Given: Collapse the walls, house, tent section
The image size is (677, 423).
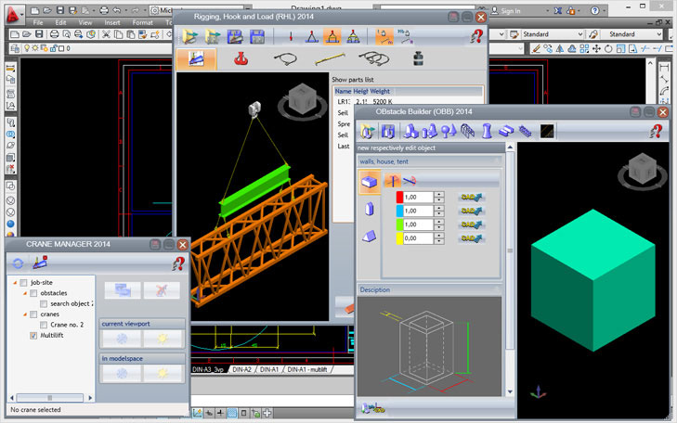Looking at the screenshot, I should pyautogui.click(x=497, y=161).
